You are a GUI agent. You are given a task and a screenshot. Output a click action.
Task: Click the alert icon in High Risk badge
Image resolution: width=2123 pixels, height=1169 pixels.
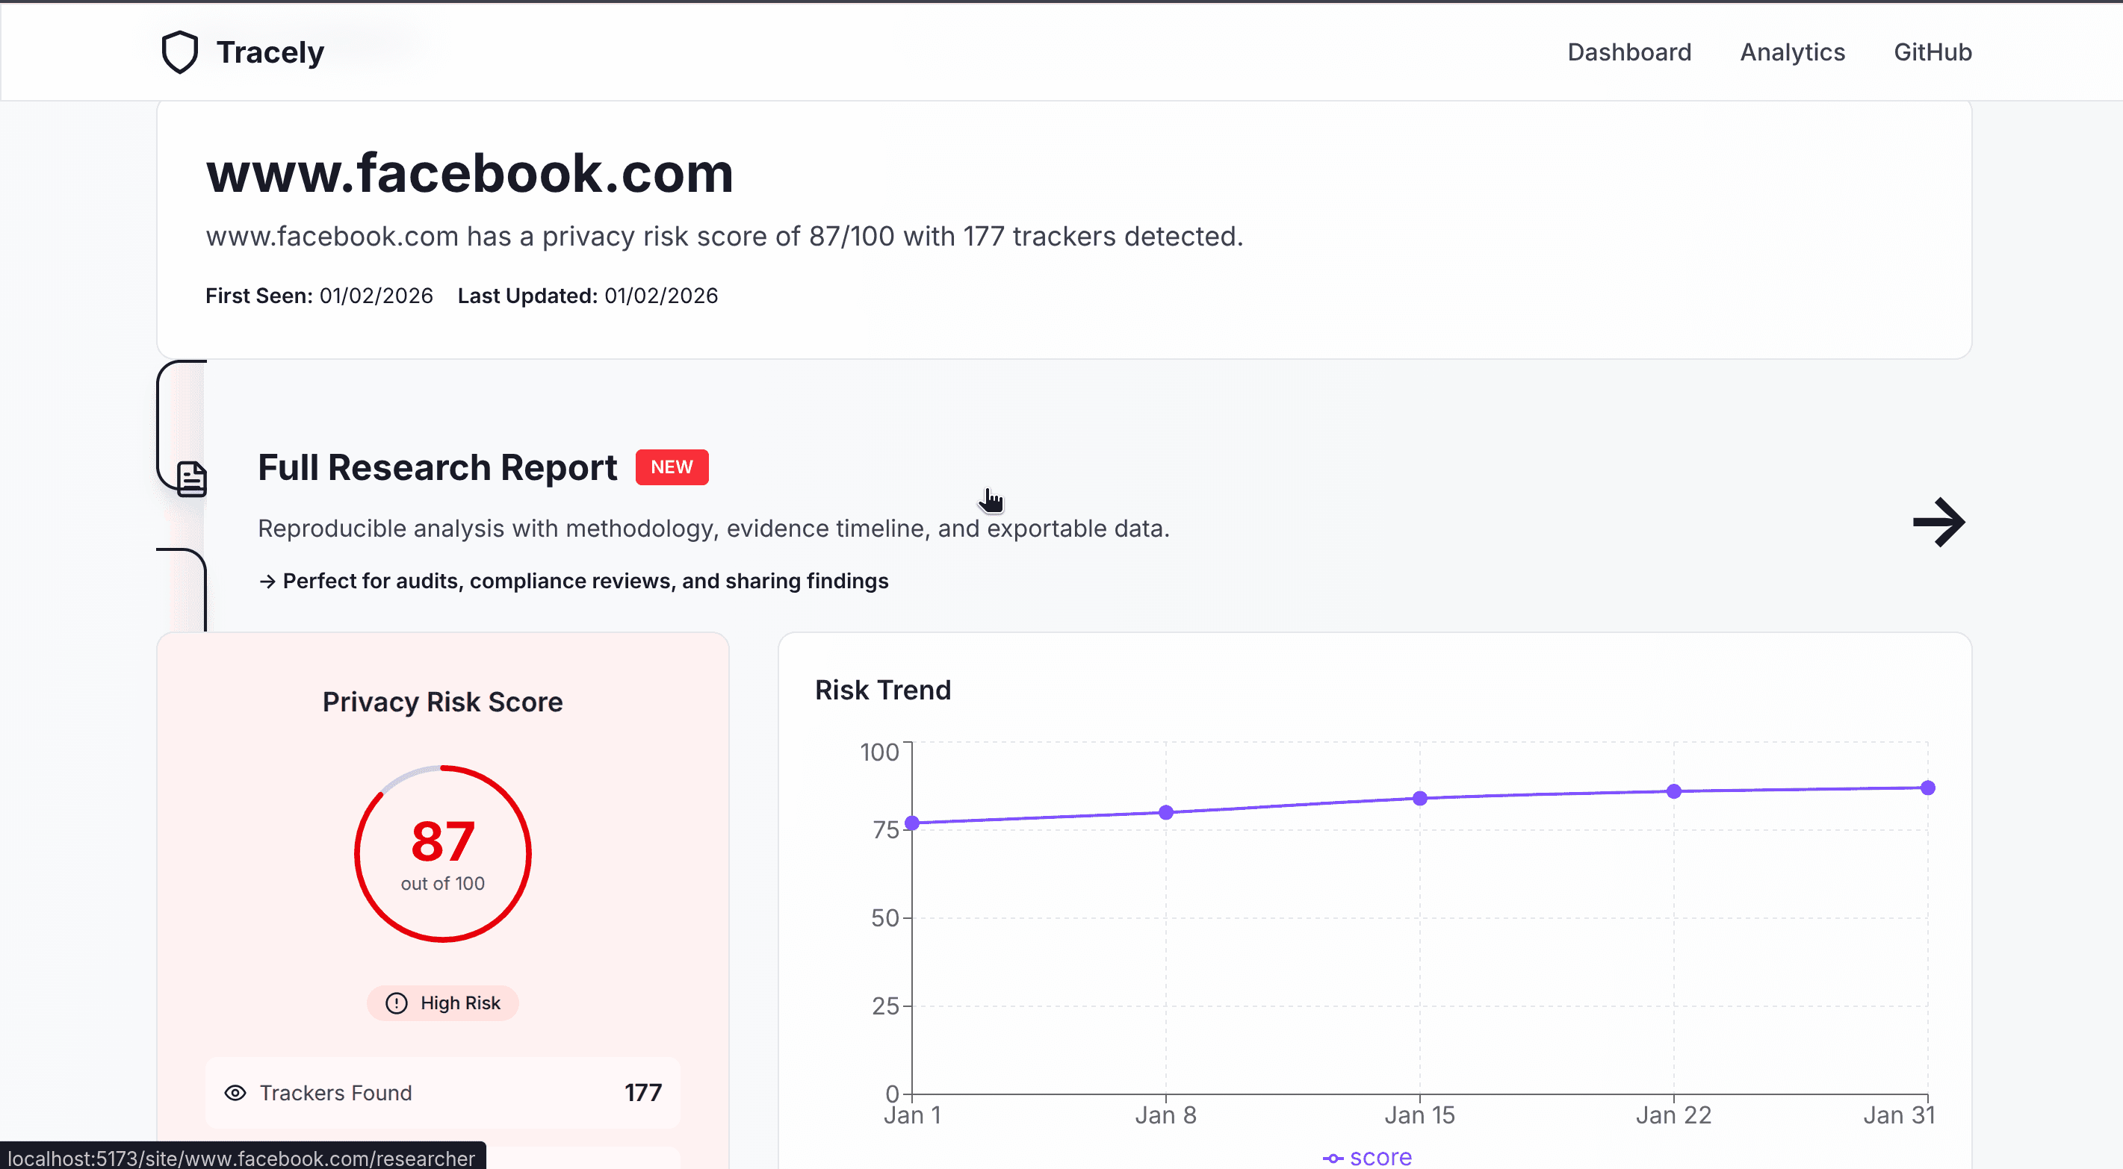click(397, 1003)
